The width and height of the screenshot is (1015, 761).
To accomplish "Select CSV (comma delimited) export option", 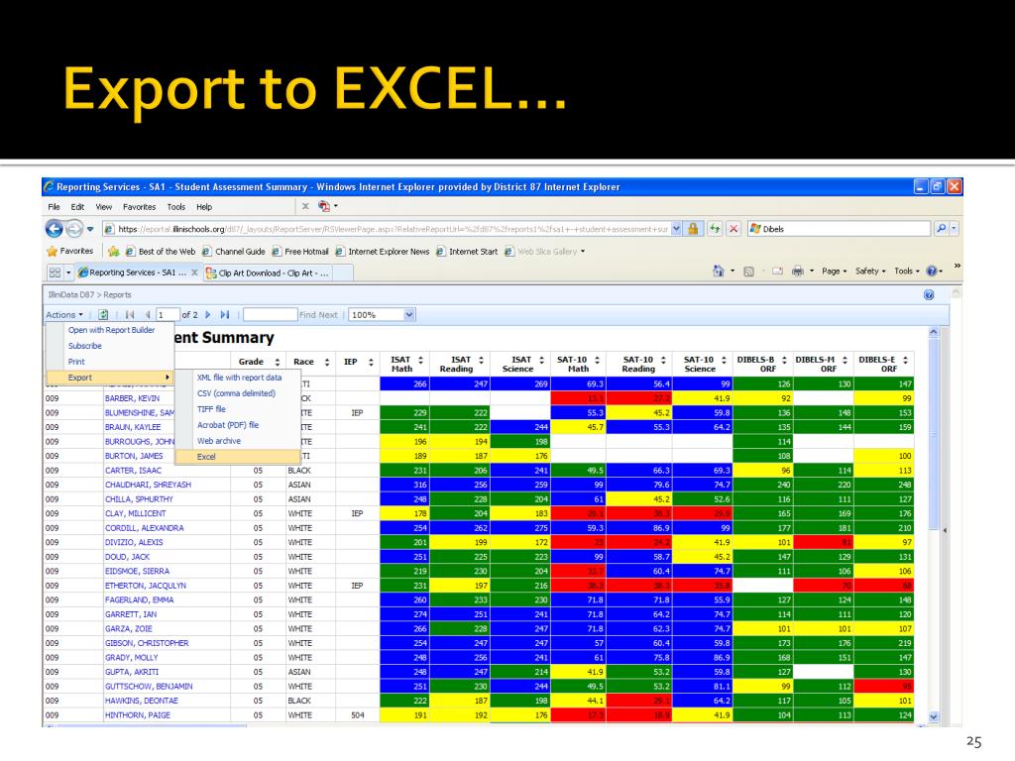I will [236, 393].
